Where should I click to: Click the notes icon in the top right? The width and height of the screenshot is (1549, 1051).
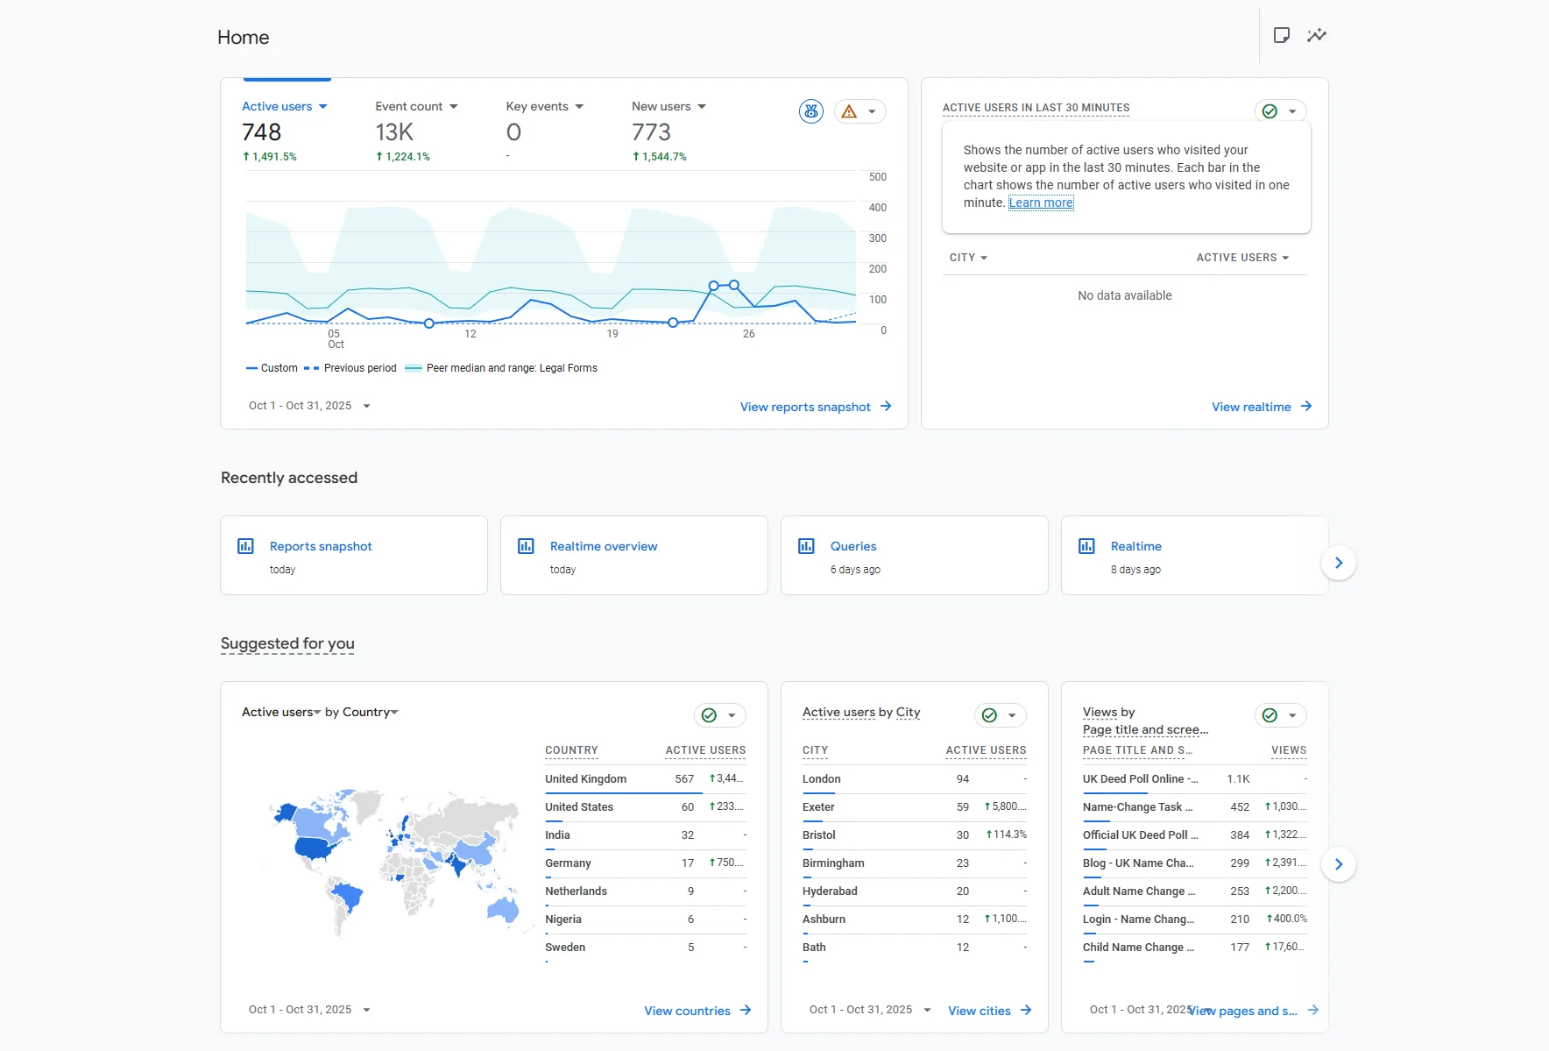coord(1282,36)
